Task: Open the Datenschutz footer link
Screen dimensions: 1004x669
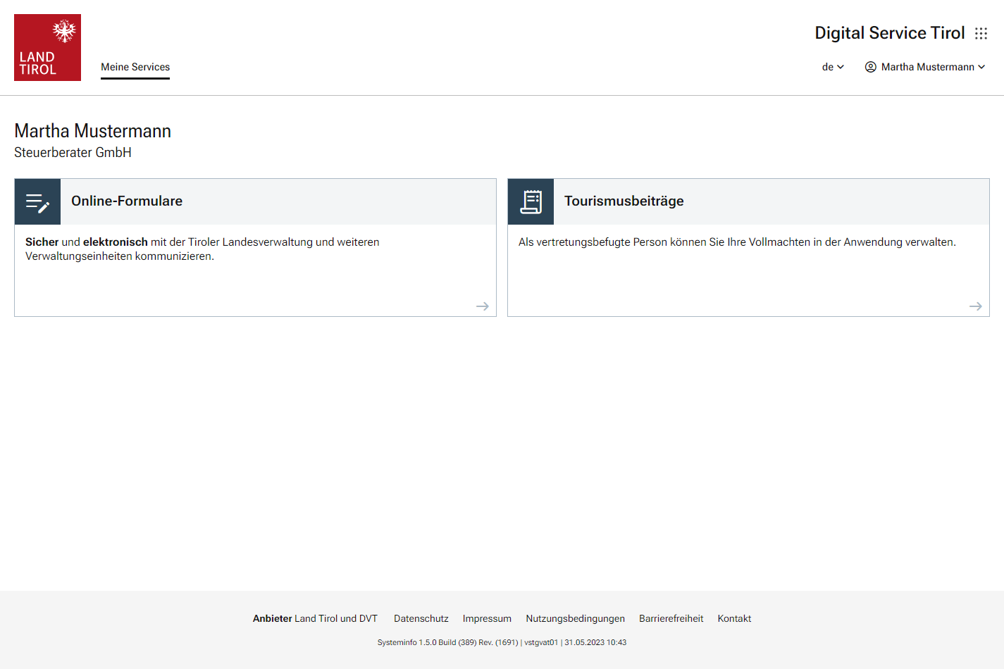Action: (x=421, y=618)
